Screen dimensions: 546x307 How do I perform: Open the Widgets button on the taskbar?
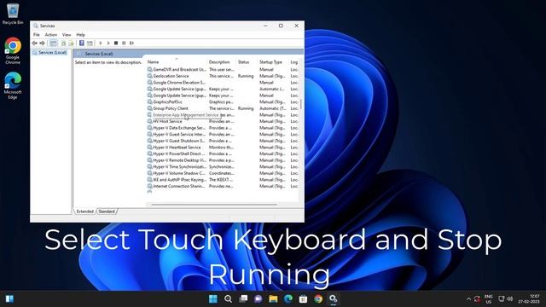9,298
